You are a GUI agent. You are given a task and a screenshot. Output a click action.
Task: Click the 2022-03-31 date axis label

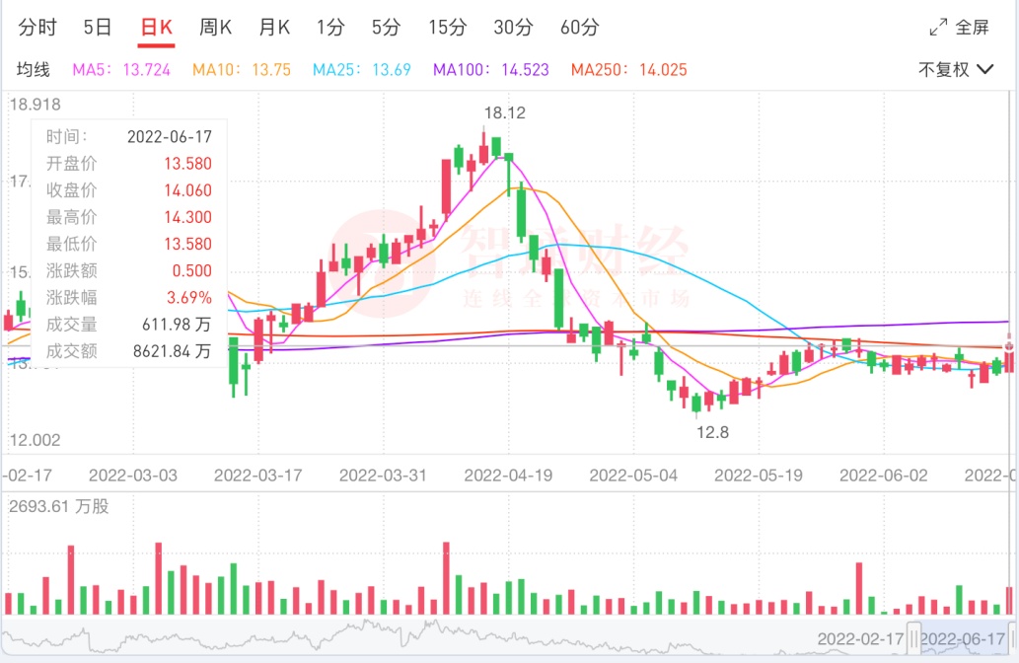(x=383, y=476)
